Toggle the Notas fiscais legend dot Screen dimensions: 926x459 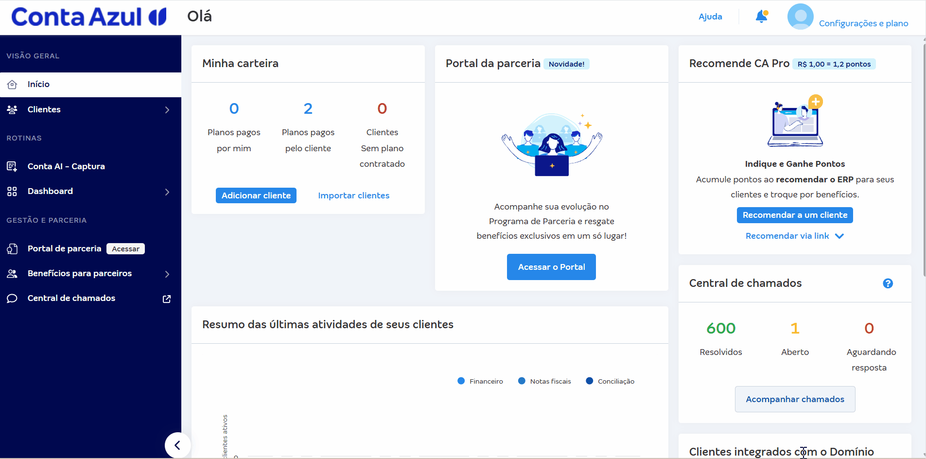tap(522, 381)
